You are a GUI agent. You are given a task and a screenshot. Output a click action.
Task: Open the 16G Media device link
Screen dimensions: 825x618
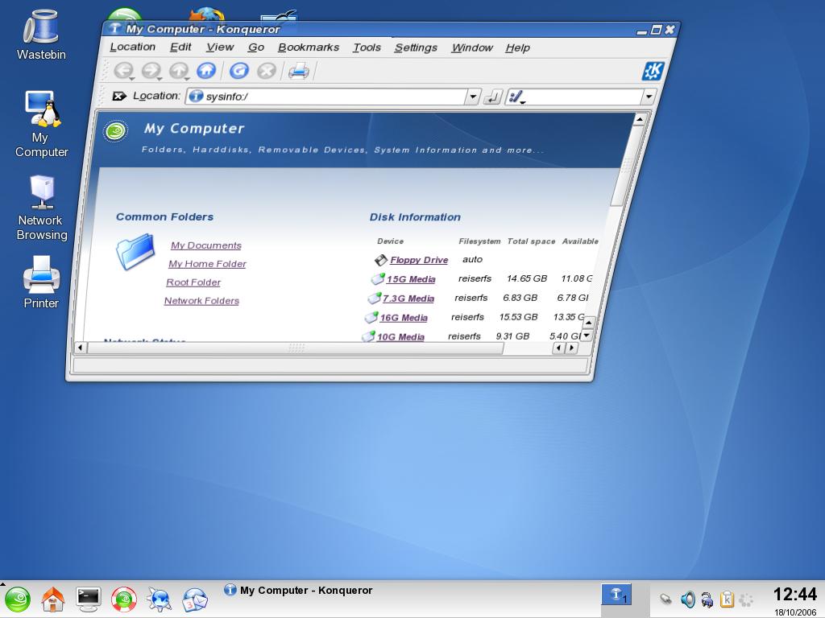point(404,317)
